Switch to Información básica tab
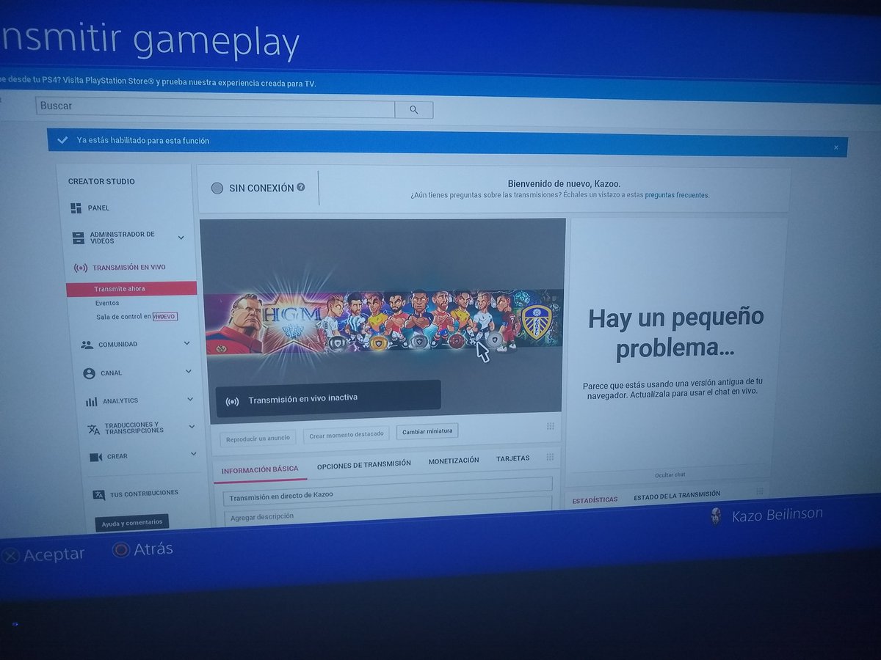The height and width of the screenshot is (660, 881). tap(260, 469)
